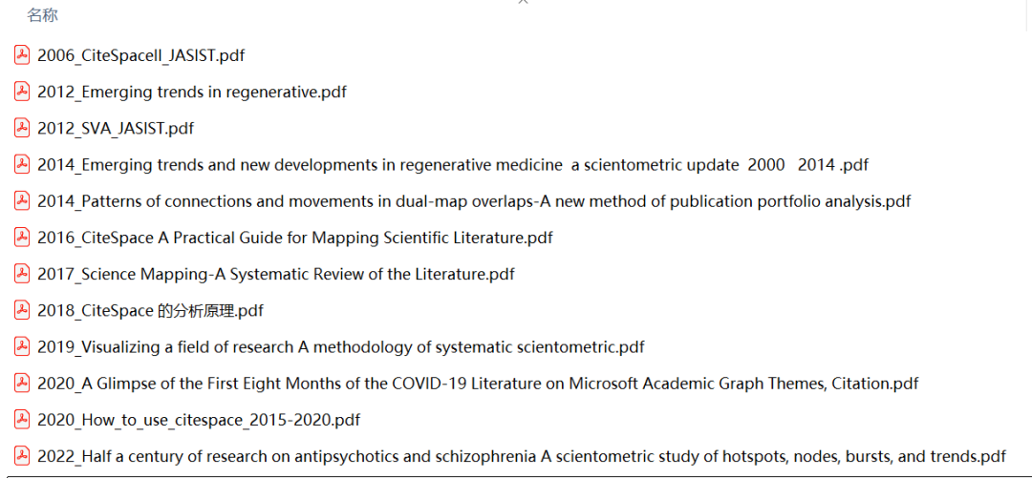Select 2018_CiteSpace 的分析原理.pdf file name

(150, 311)
